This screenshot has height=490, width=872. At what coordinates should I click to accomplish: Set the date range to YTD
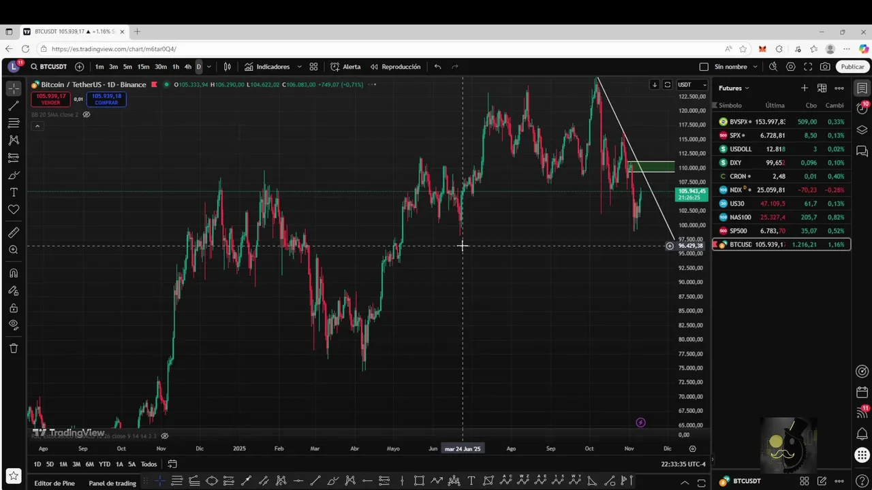104,464
